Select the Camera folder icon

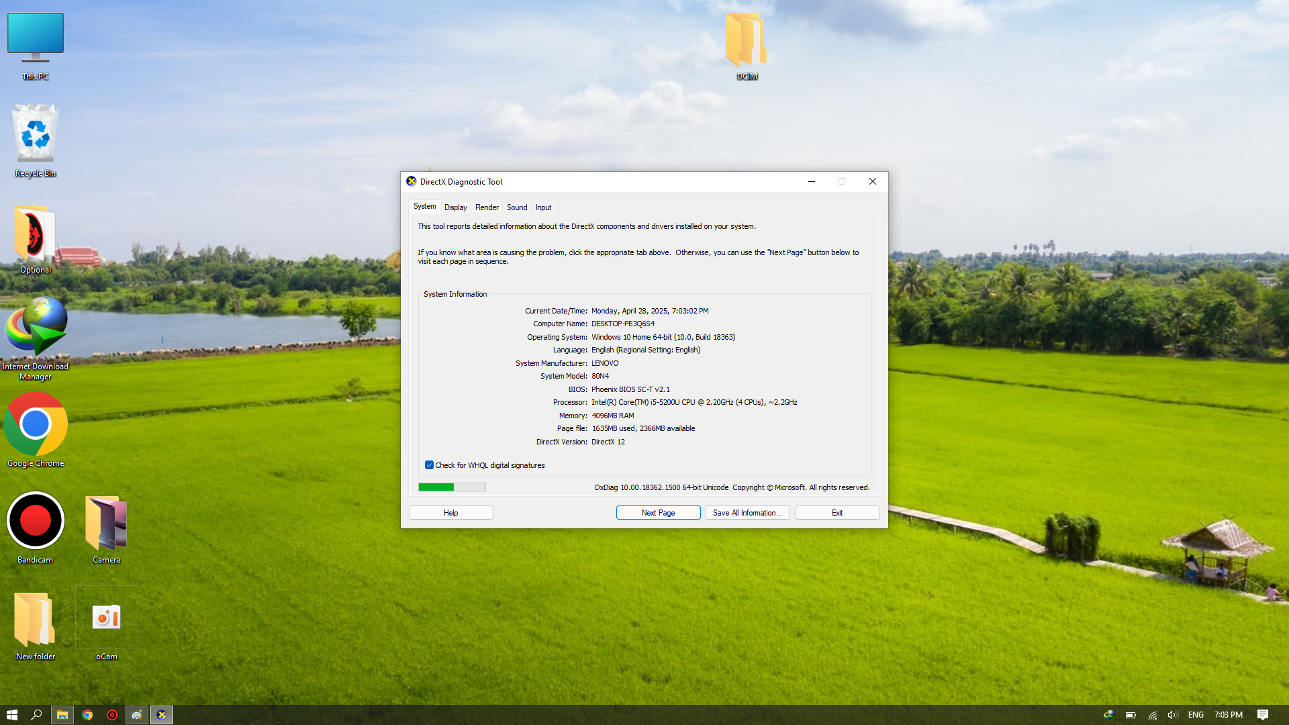pyautogui.click(x=107, y=529)
